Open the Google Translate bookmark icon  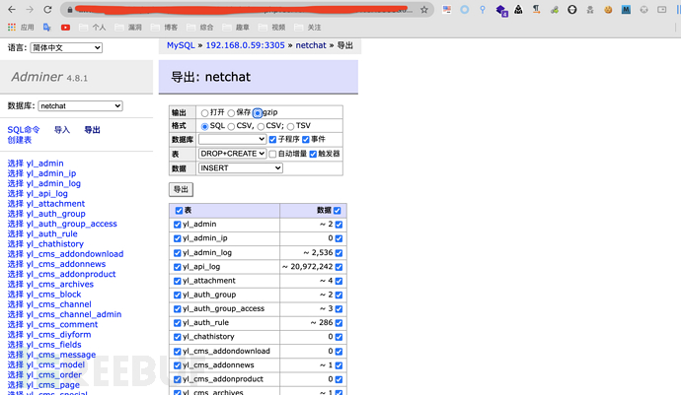click(x=47, y=28)
